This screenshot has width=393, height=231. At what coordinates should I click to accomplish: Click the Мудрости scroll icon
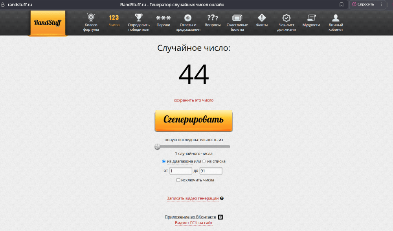(x=311, y=18)
